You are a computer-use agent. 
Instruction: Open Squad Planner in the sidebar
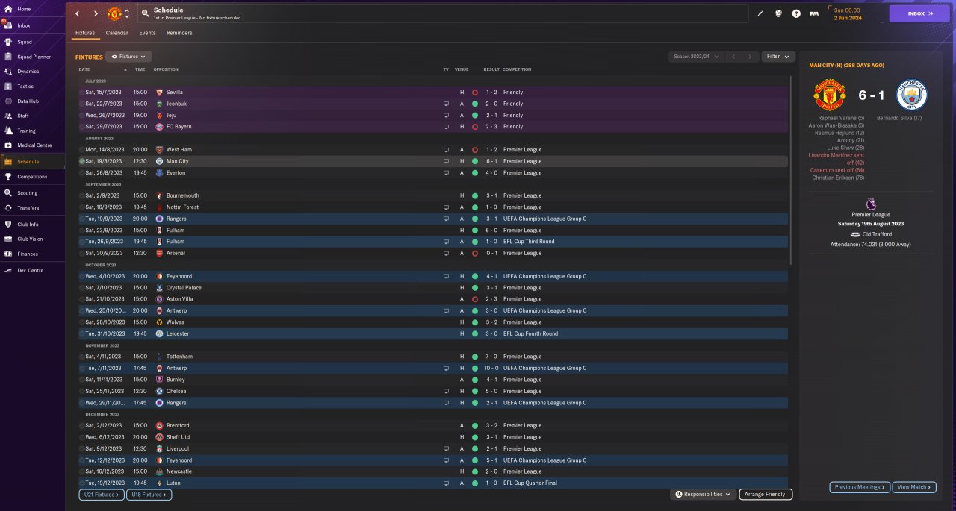(x=32, y=57)
